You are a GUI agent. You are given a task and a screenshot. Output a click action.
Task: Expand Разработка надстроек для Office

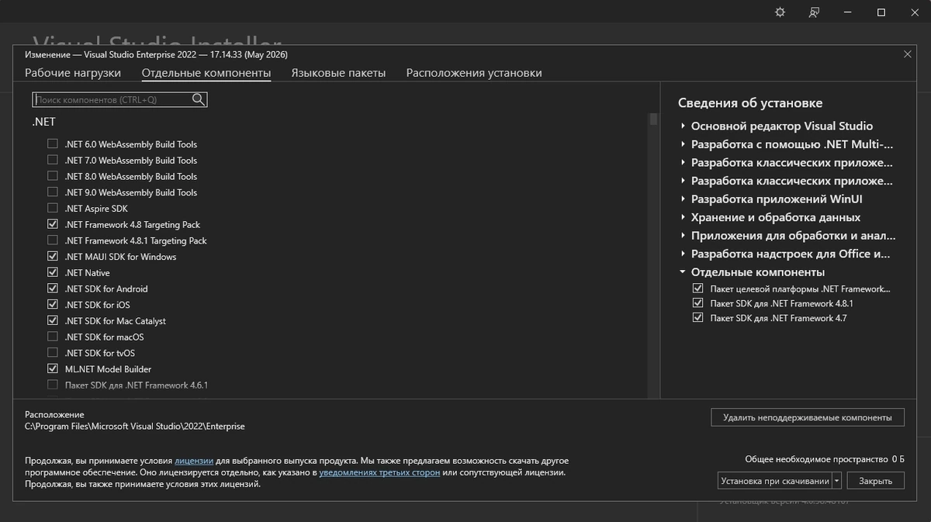coord(684,254)
